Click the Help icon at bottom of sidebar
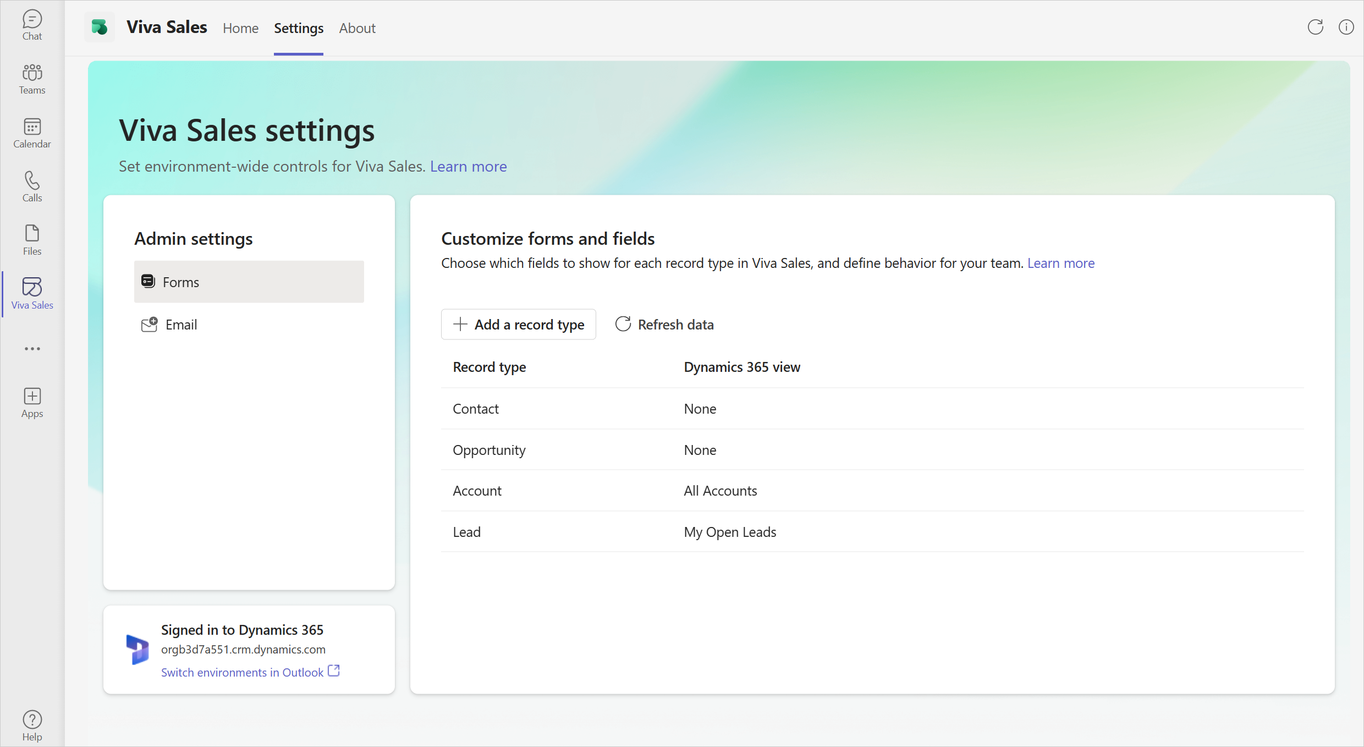Image resolution: width=1364 pixels, height=747 pixels. click(x=32, y=719)
